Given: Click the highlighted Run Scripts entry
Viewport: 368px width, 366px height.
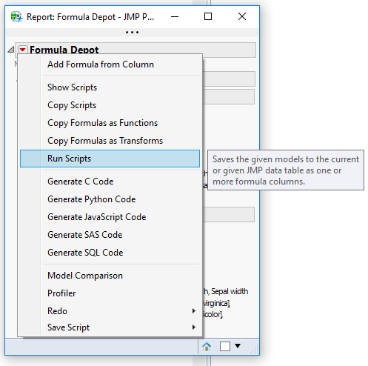Looking at the screenshot, I should pyautogui.click(x=110, y=159).
